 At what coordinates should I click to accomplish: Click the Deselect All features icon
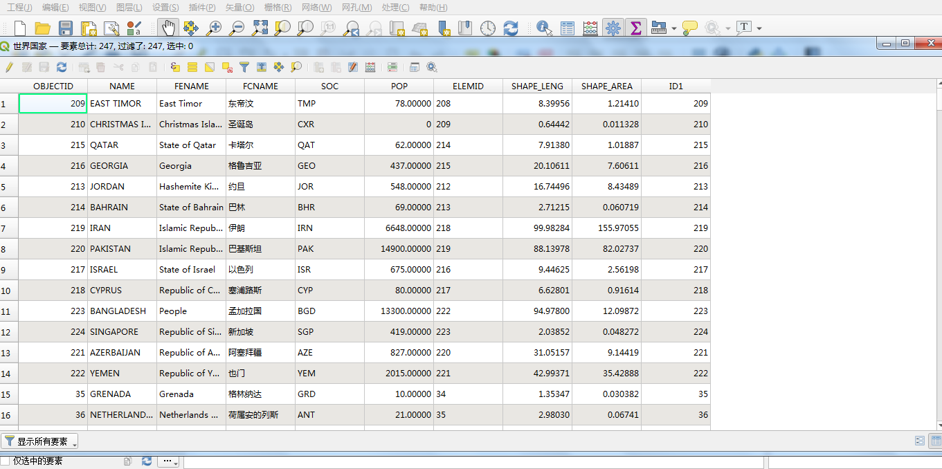click(x=227, y=67)
